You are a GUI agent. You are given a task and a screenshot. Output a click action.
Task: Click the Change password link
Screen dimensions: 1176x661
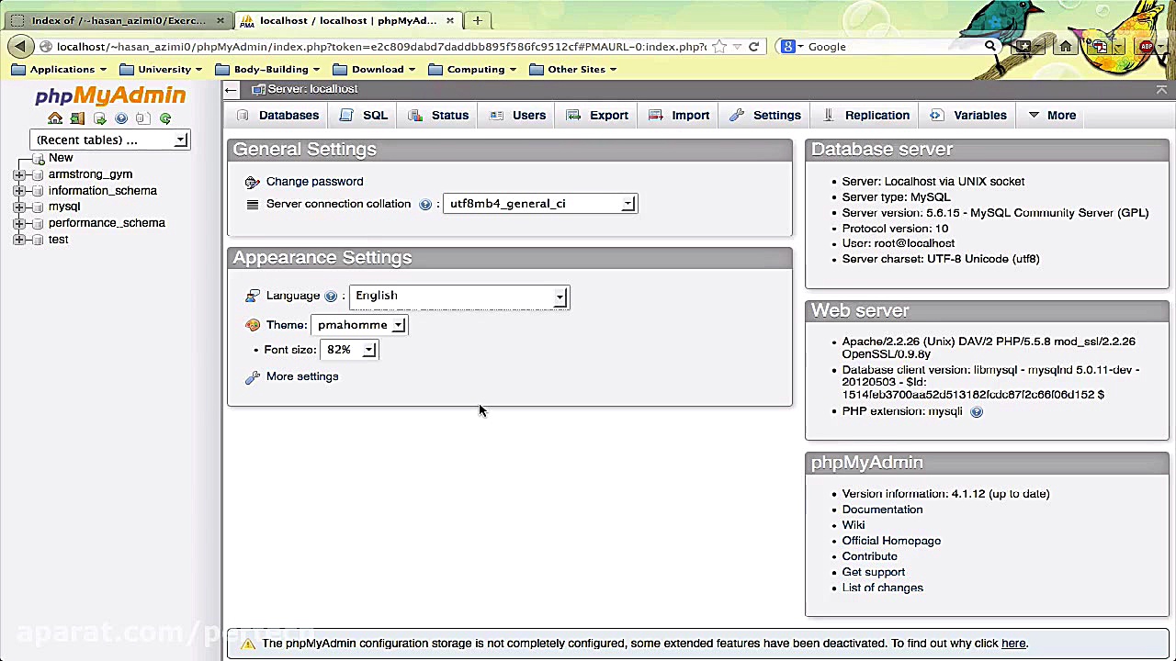[314, 182]
